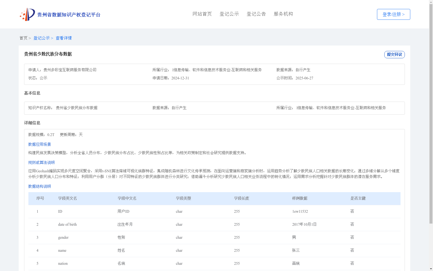433x271 pixels.
Task: Click sample data 2017年10月1日
Action: [x=304, y=224]
